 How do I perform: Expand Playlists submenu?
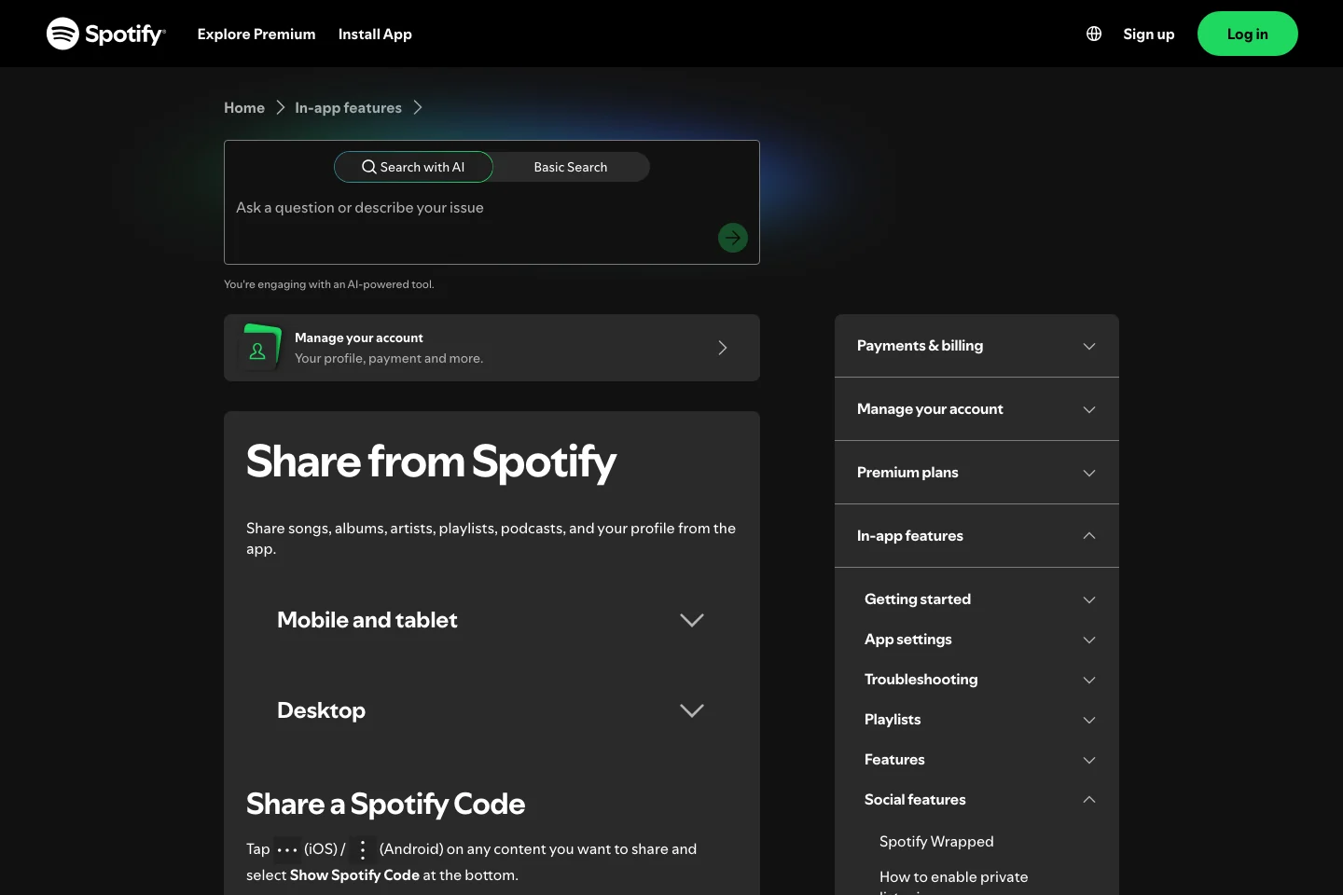[980, 720]
